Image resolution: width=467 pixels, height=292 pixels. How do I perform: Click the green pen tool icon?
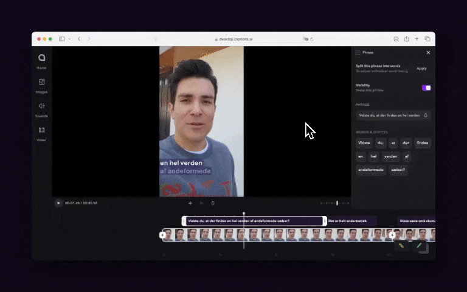419,246
